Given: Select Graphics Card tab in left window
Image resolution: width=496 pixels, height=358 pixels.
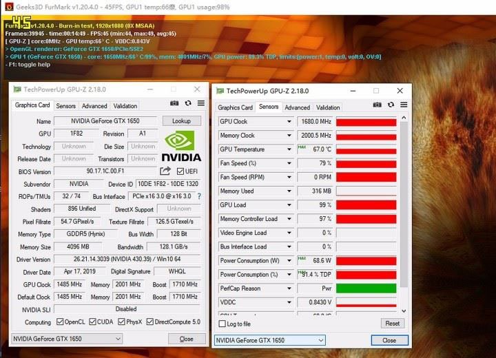Looking at the screenshot, I should pyautogui.click(x=32, y=105).
